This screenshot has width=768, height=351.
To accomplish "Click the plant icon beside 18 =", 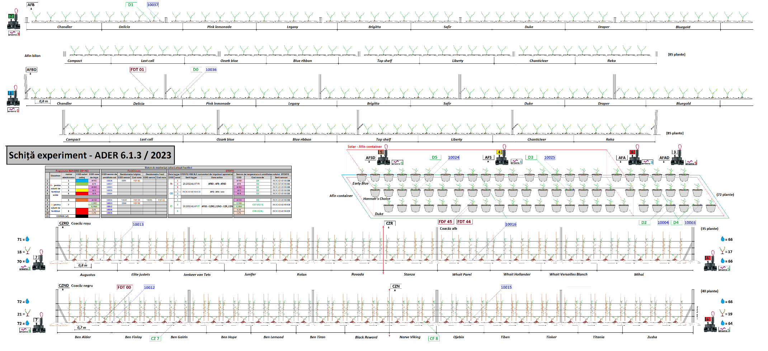I will [28, 251].
